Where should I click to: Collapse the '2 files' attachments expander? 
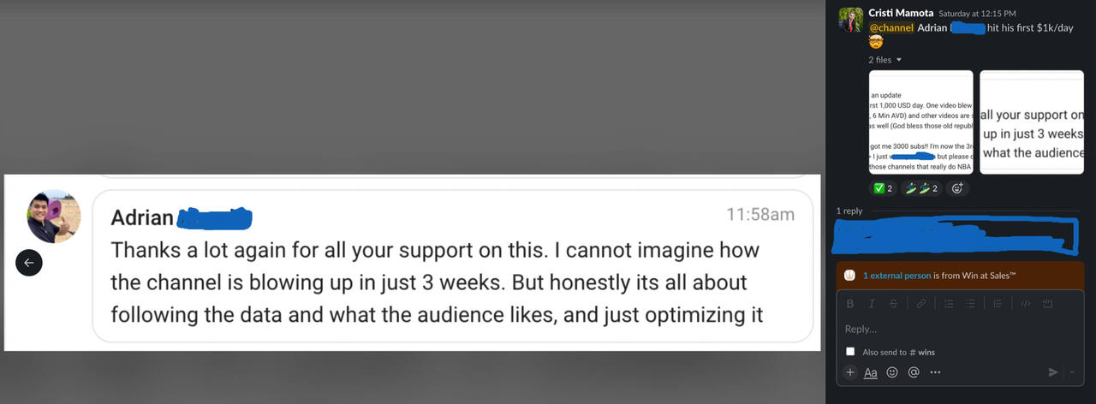[x=898, y=60]
